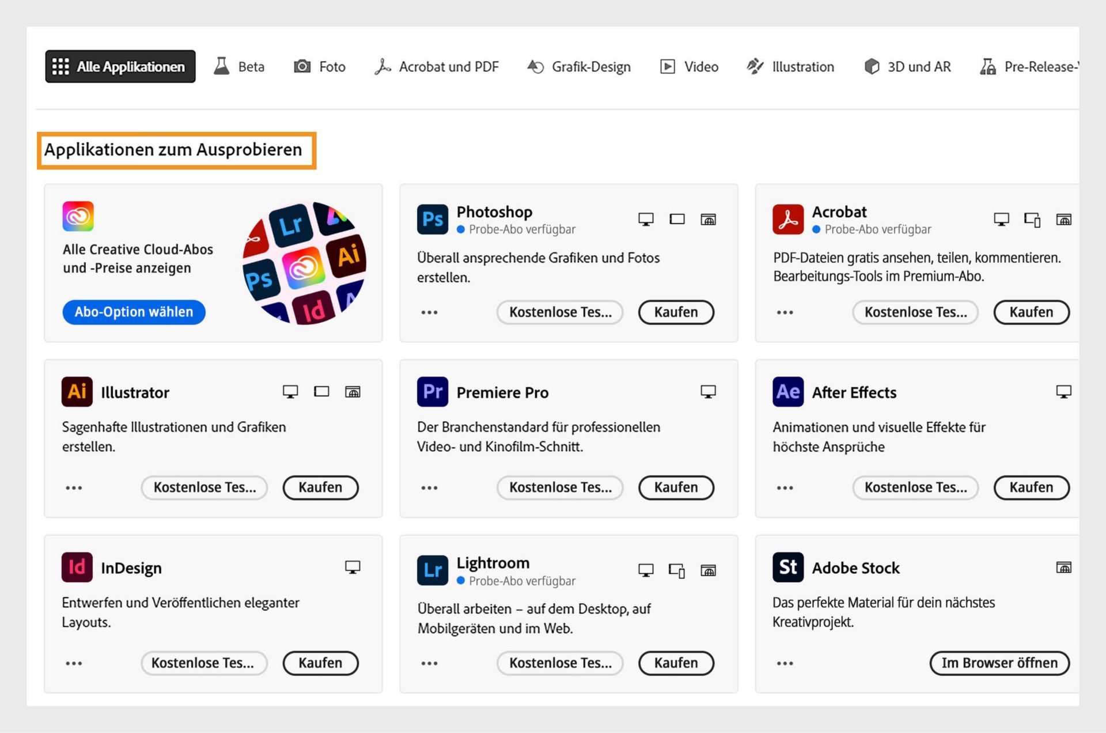Screen dimensions: 1106x733
Task: Click Acrobat's mobile devices platform icon
Action: click(1032, 220)
